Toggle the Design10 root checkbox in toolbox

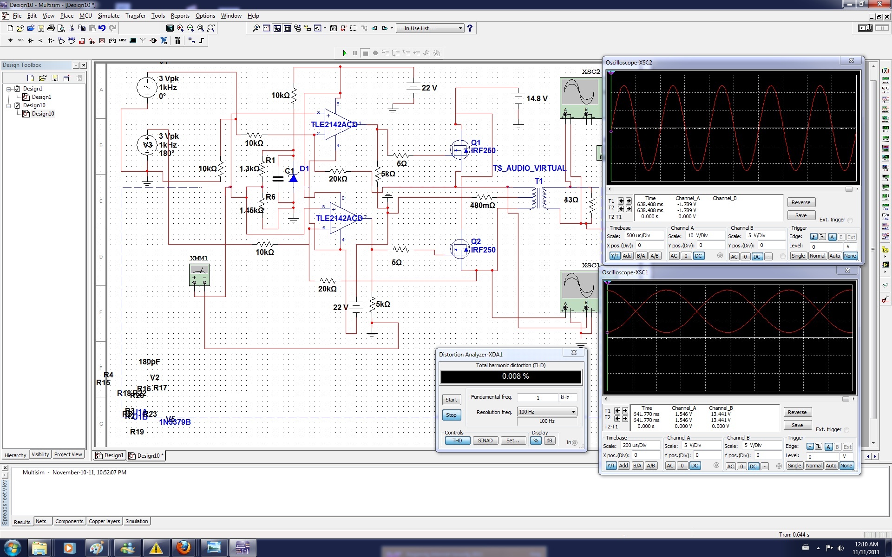pyautogui.click(x=18, y=105)
